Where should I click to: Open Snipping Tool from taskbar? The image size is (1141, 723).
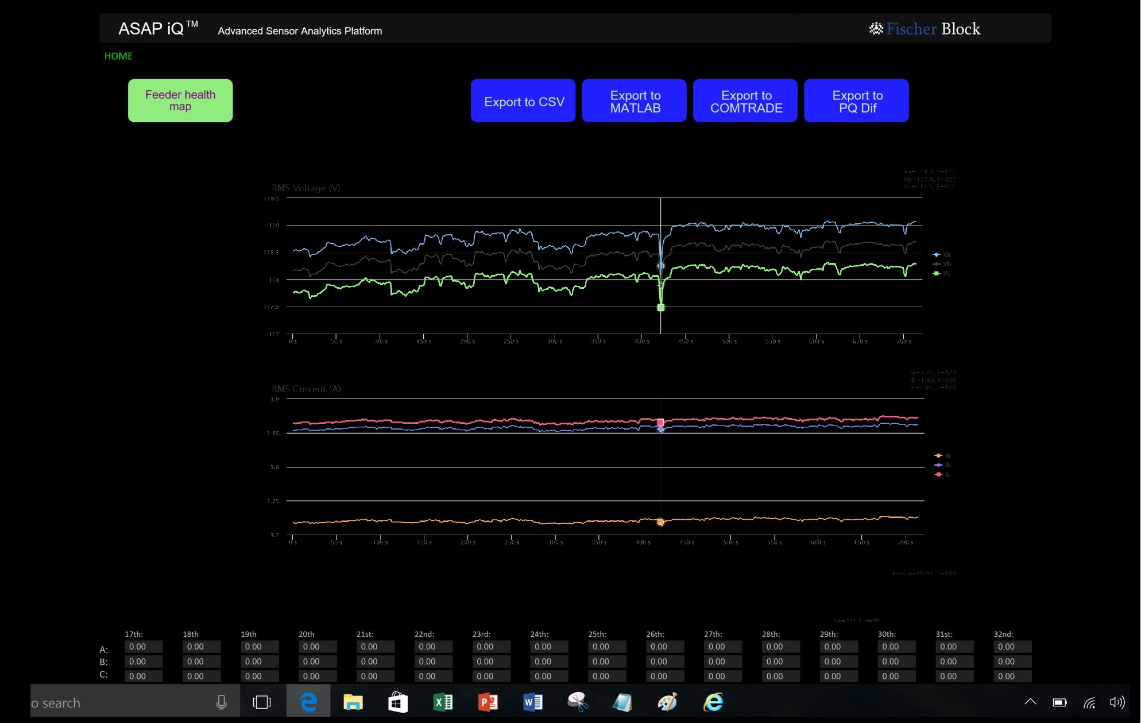[577, 702]
